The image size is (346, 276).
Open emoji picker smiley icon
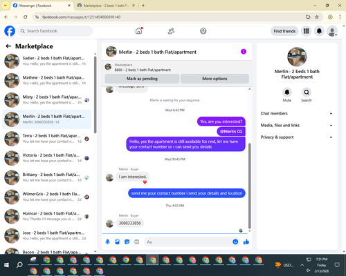tap(235, 241)
